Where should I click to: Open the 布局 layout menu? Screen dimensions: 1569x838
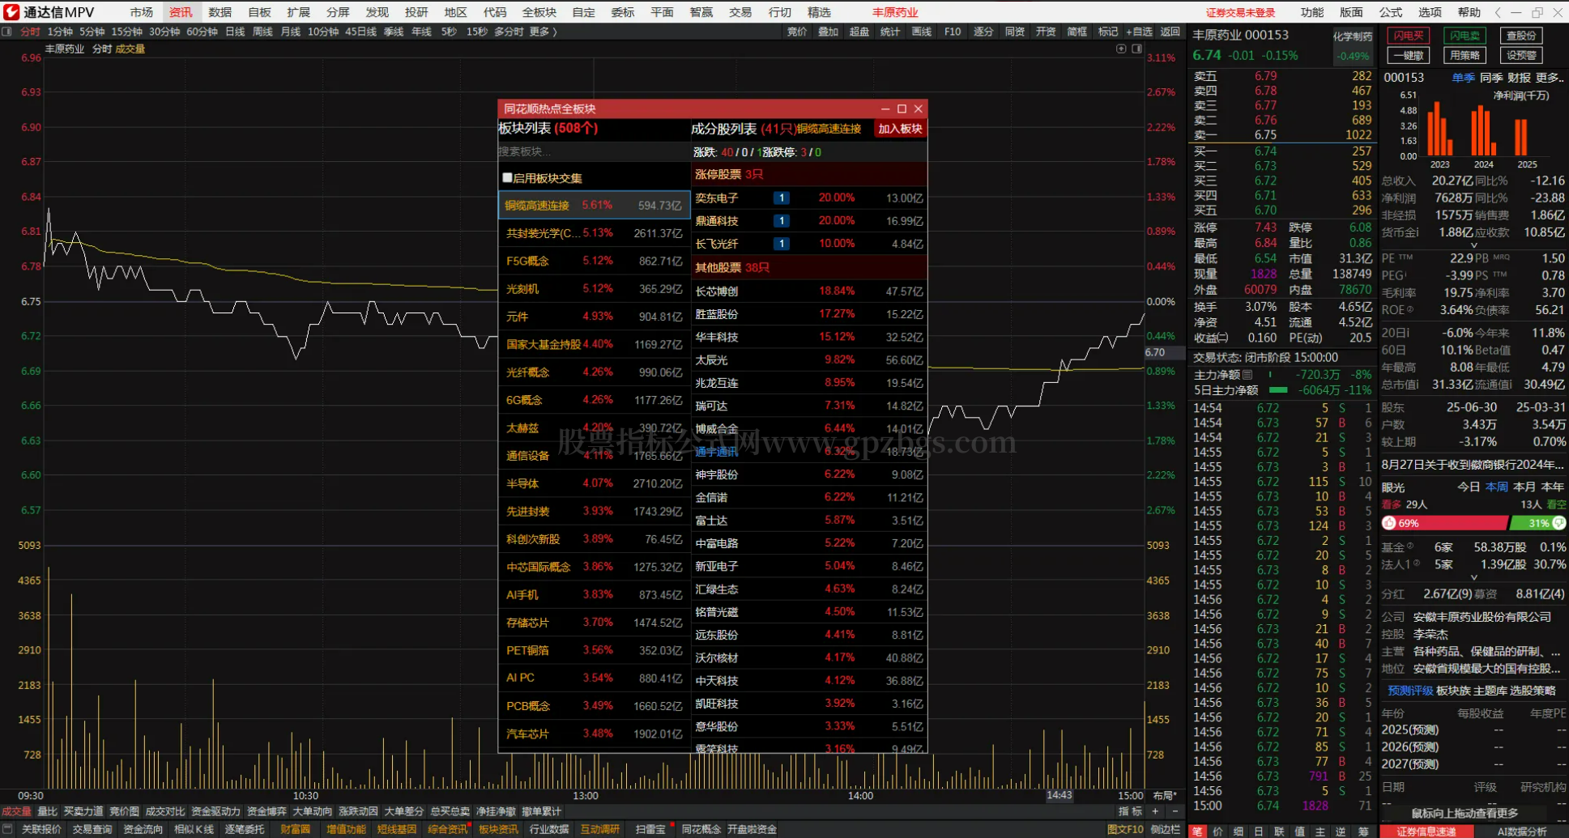1165,795
